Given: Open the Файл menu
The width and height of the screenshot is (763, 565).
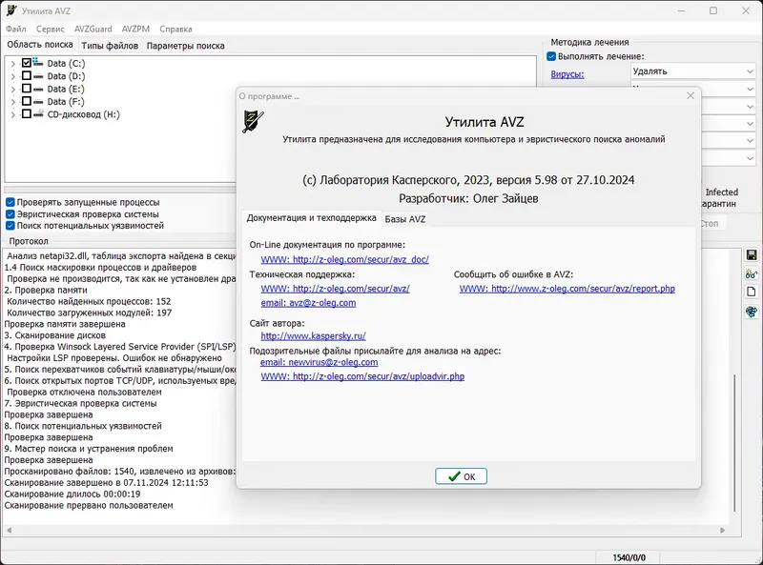Looking at the screenshot, I should 16,30.
